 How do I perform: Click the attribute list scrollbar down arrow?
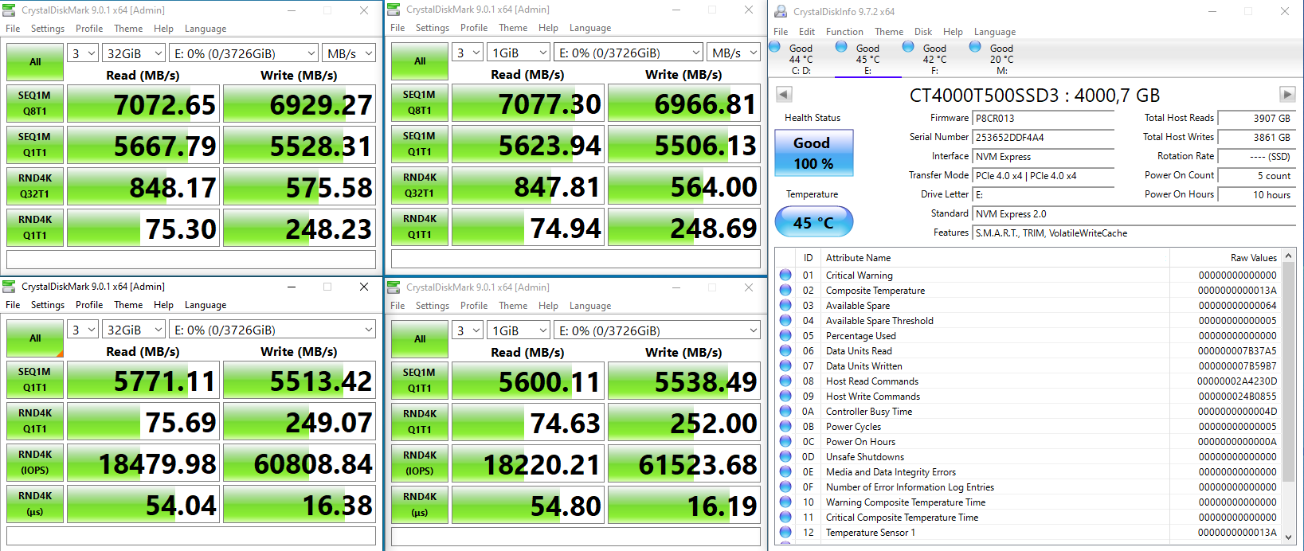click(1289, 537)
